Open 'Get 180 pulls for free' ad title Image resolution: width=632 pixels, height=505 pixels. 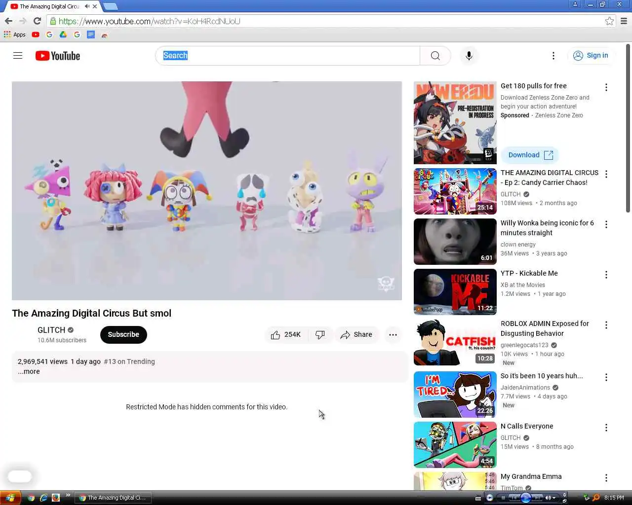tap(534, 86)
